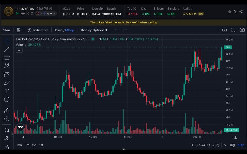
Task: Switch chart to Price
Action: click(x=59, y=30)
